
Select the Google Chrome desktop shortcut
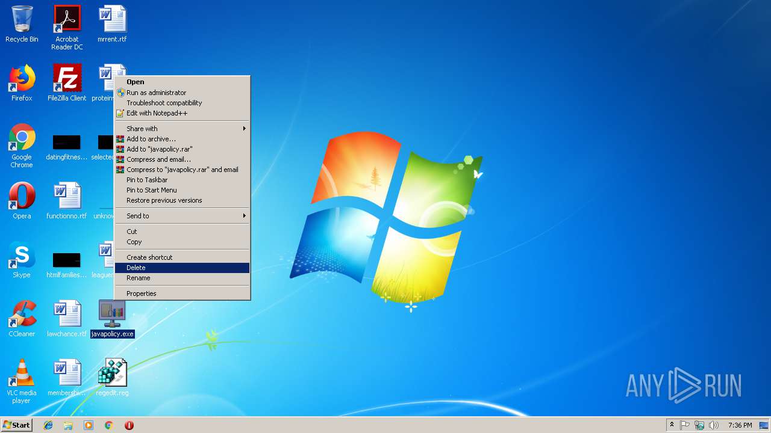22,146
